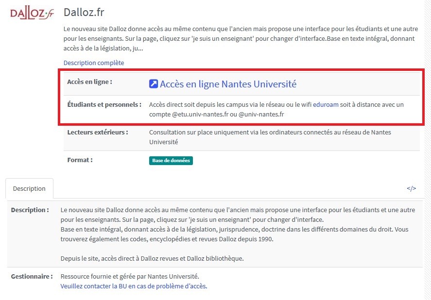Select the 'Description :' field label

30,210
